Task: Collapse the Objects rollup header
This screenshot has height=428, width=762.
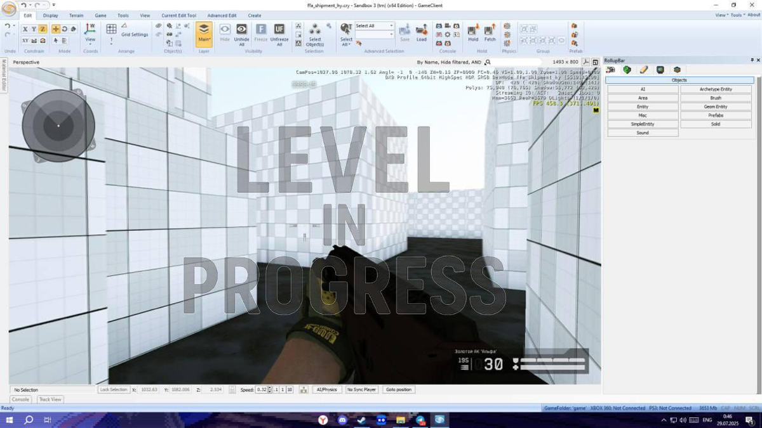Action: click(679, 81)
